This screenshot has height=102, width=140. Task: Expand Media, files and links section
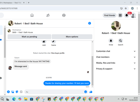click(116, 63)
